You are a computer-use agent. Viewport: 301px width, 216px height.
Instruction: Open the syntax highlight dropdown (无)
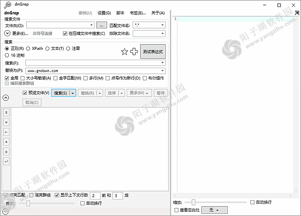[214, 210]
